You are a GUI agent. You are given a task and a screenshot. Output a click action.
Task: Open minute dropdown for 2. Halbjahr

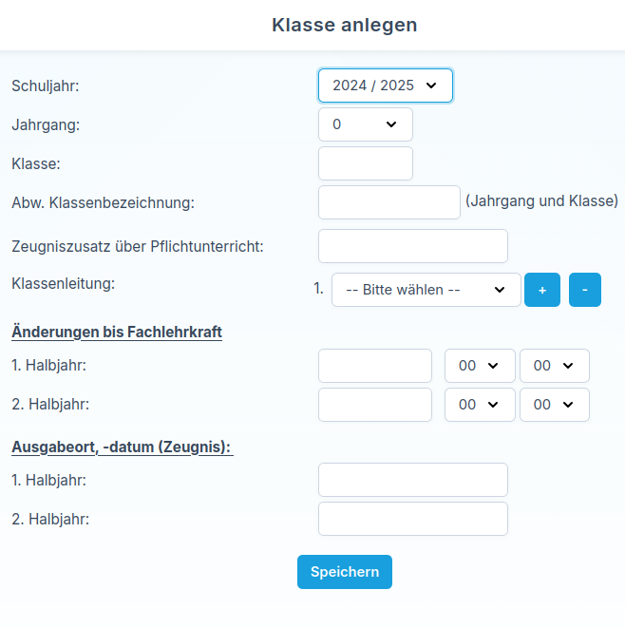tap(554, 405)
